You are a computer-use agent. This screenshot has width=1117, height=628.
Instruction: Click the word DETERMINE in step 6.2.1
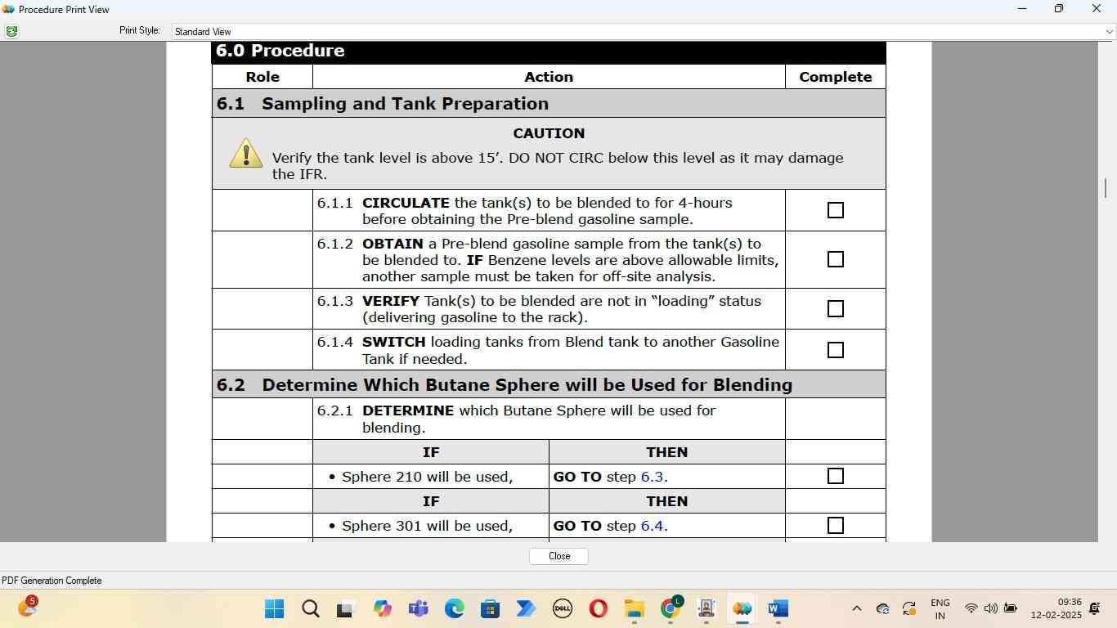408,410
